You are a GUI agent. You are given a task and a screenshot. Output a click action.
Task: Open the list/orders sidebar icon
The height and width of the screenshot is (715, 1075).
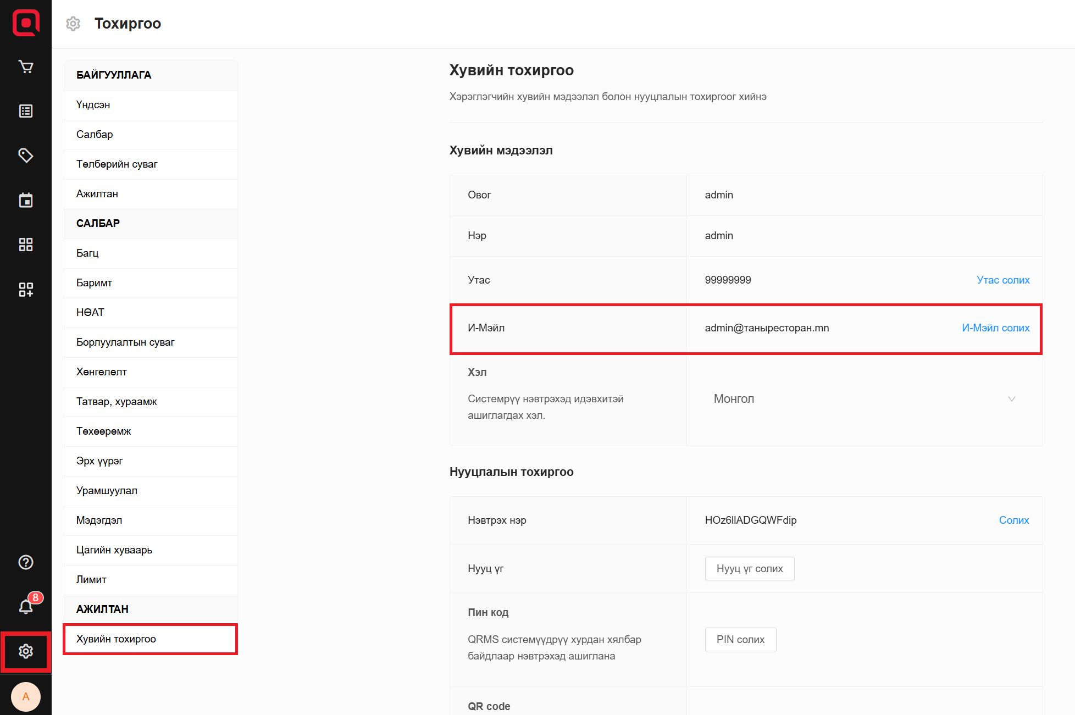26,111
